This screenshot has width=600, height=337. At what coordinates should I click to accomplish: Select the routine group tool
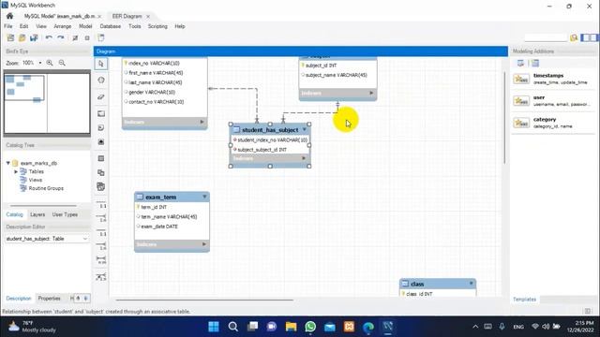click(x=101, y=187)
